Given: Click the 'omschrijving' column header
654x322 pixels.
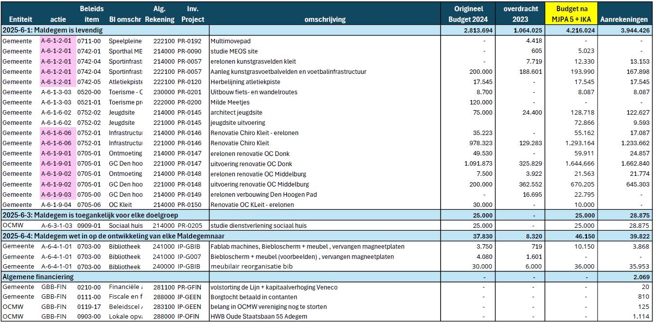Looking at the screenshot, I should tap(325, 19).
